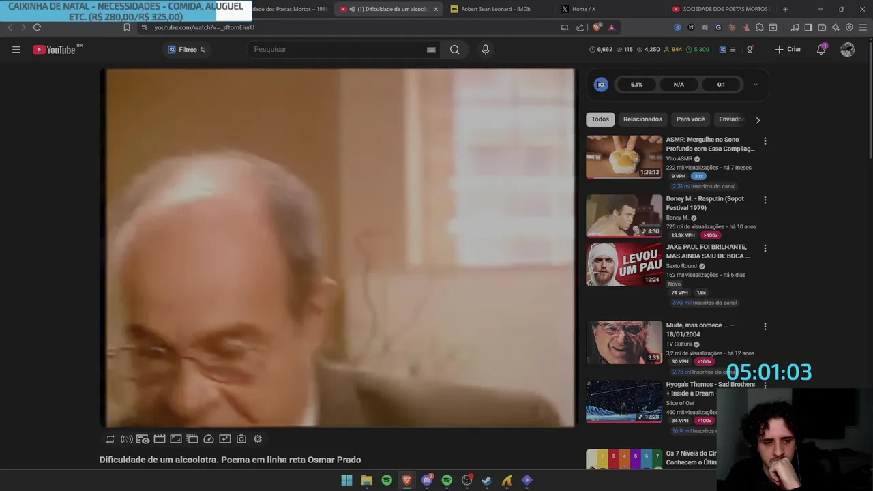Take a screenshot with camera icon below player
Viewport: 873px width, 491px height.
(x=241, y=439)
